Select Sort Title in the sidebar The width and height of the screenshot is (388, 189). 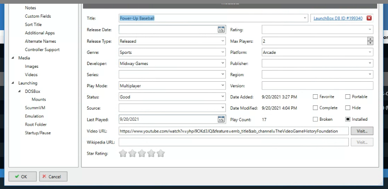click(x=33, y=25)
